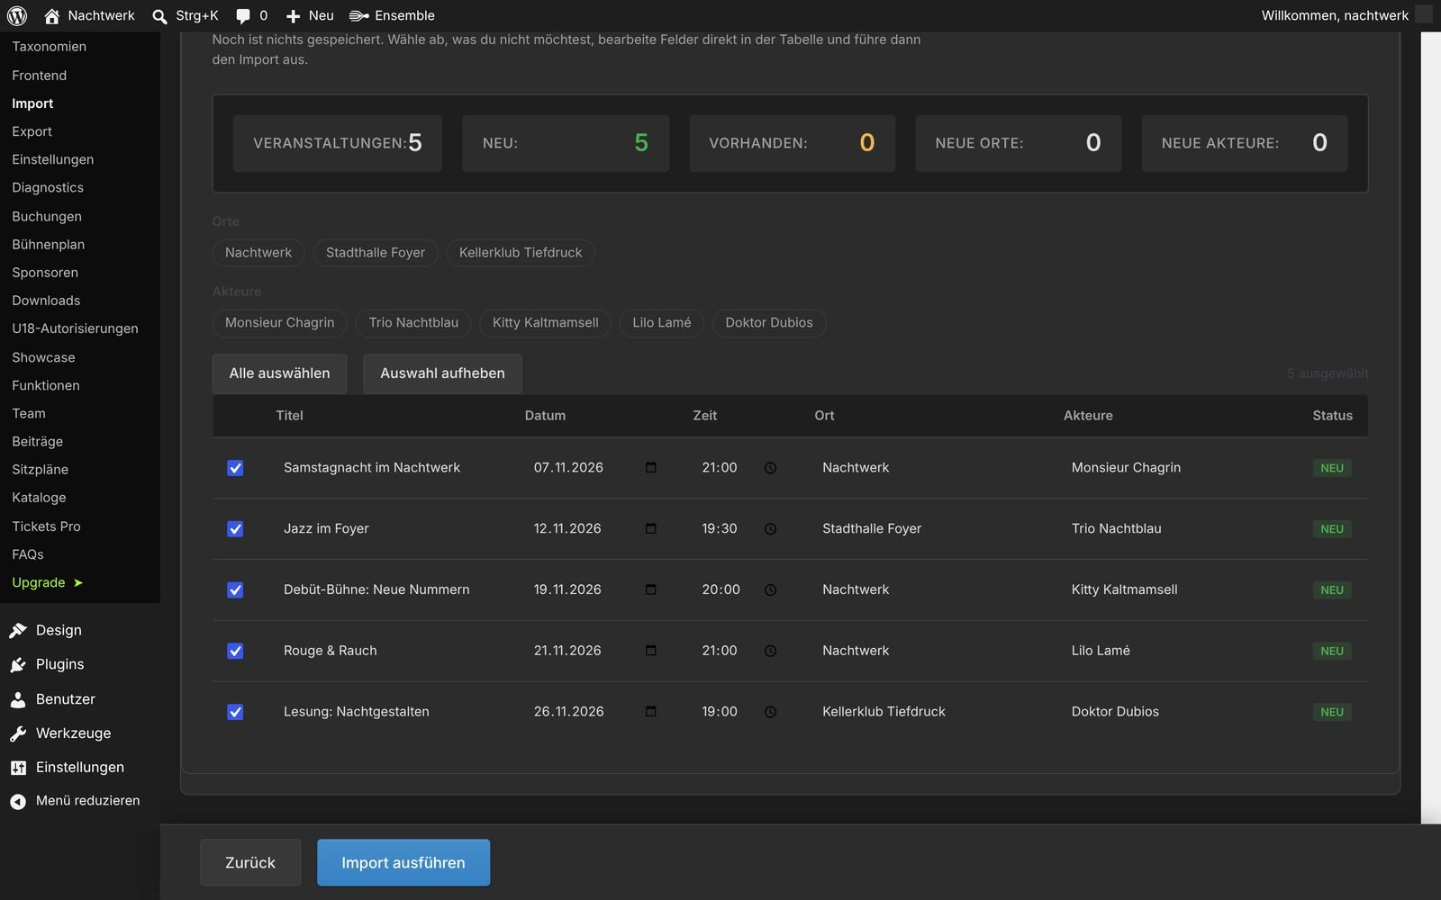
Task: Open the comments bubble icon
Action: pyautogui.click(x=243, y=16)
